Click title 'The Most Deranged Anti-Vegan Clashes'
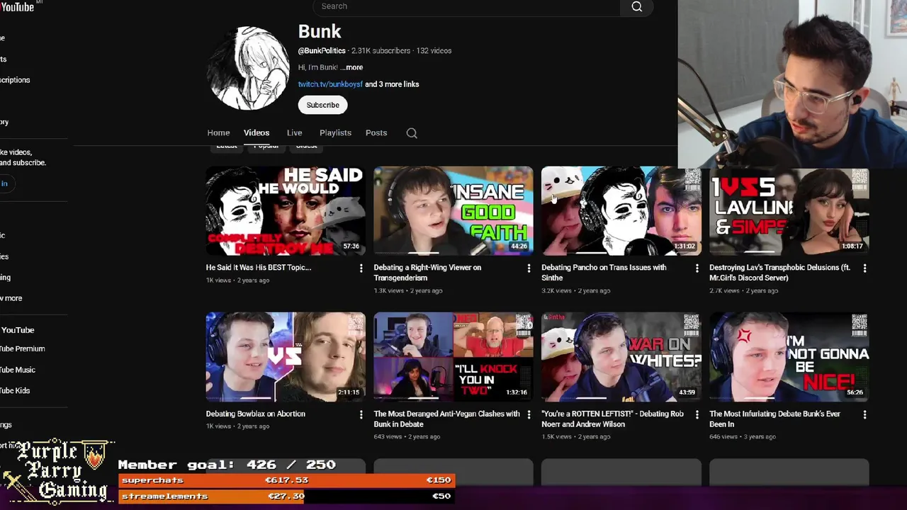The image size is (907, 510). [x=446, y=419]
